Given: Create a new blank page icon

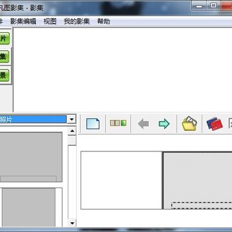Looking at the screenshot, I should pos(93,124).
